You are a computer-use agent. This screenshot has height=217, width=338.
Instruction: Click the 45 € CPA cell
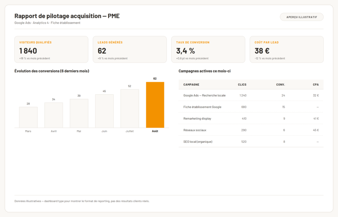coord(316,130)
